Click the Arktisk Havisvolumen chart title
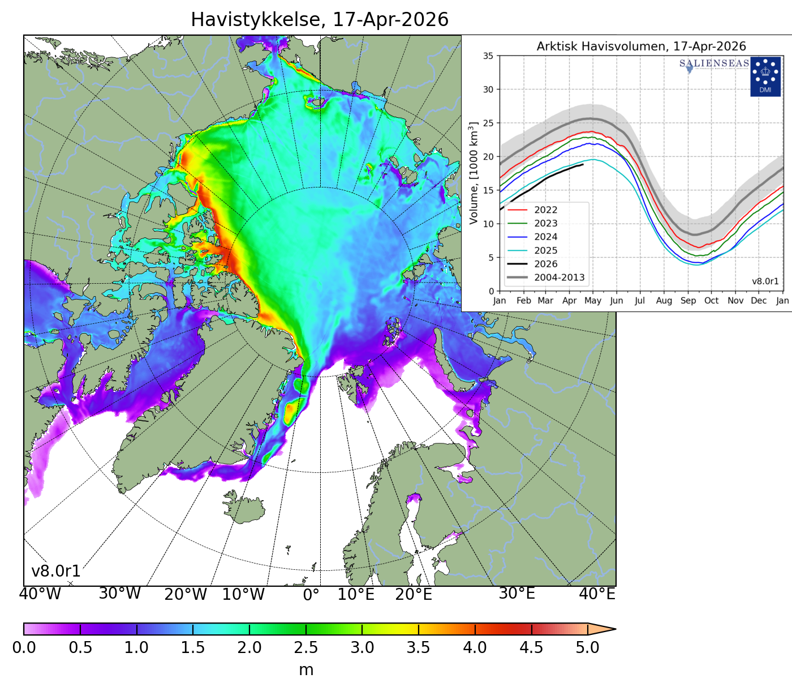Image resolution: width=792 pixels, height=687 pixels. [x=641, y=46]
